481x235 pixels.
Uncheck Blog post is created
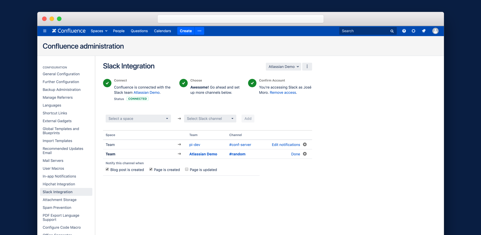(107, 169)
